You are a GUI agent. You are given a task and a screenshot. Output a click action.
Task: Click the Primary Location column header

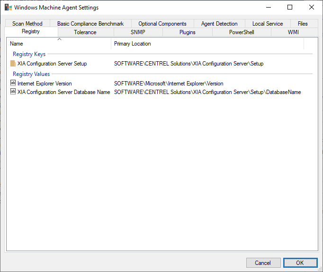(x=207, y=44)
